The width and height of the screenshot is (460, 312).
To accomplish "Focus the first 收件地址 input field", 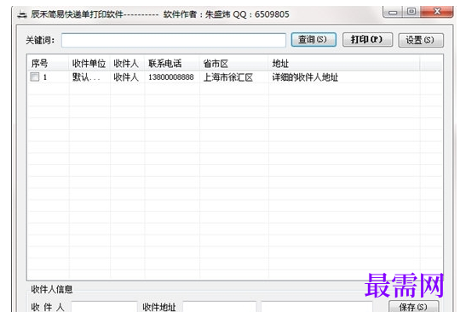I will [x=220, y=307].
